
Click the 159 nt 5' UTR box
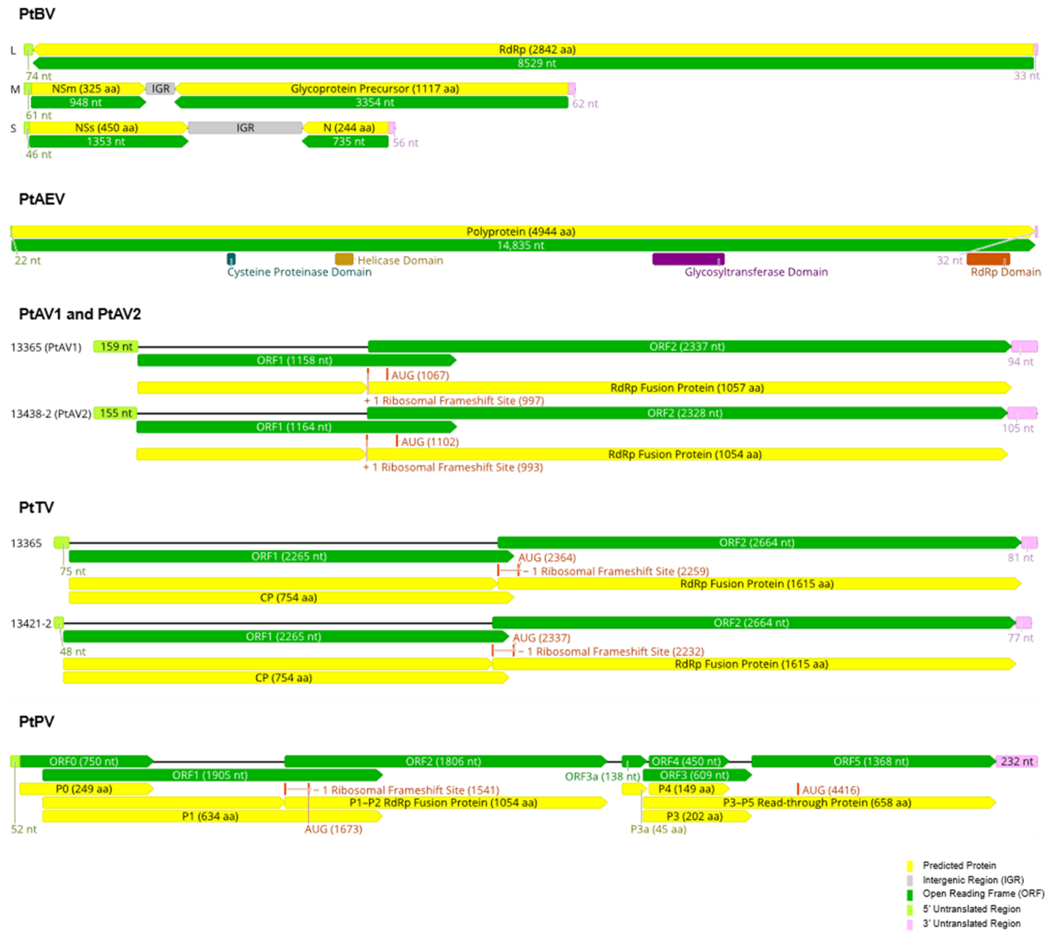tap(116, 346)
